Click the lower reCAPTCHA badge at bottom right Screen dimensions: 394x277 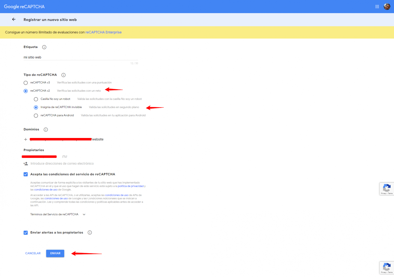pyautogui.click(x=387, y=268)
